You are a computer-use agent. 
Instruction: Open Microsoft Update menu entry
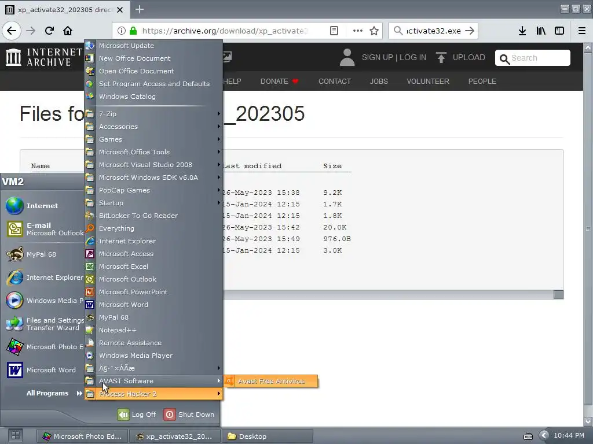pyautogui.click(x=153, y=46)
